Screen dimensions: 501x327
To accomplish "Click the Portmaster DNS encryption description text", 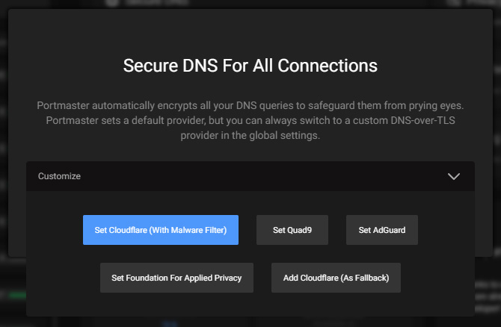I will pyautogui.click(x=250, y=120).
